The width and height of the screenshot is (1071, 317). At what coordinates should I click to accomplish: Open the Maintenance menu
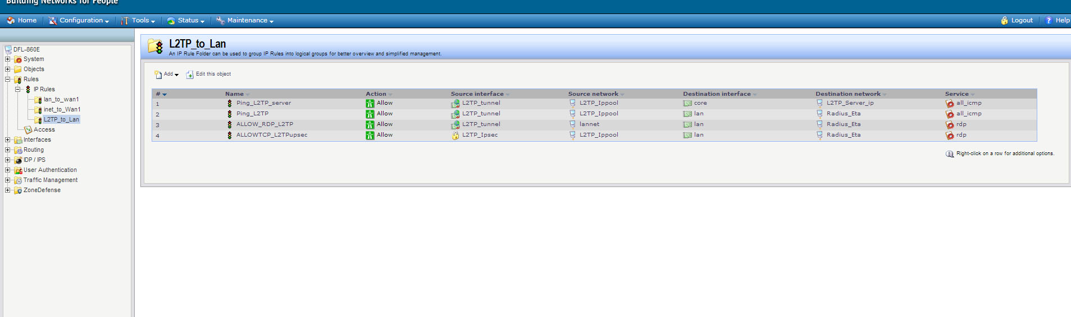click(245, 20)
